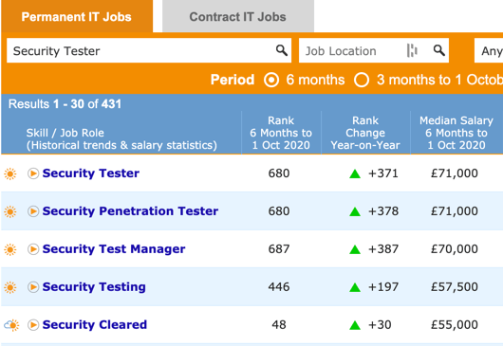Click the Job Location input field
The image size is (503, 346).
[x=353, y=50]
